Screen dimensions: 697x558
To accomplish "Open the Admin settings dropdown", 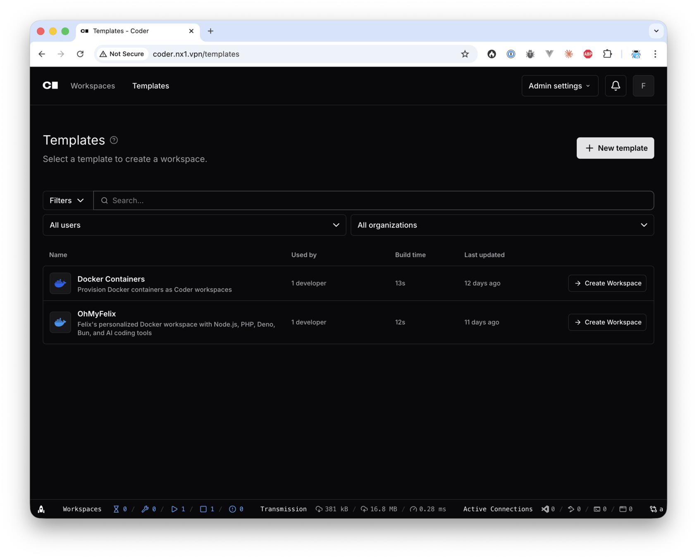I will (x=560, y=86).
